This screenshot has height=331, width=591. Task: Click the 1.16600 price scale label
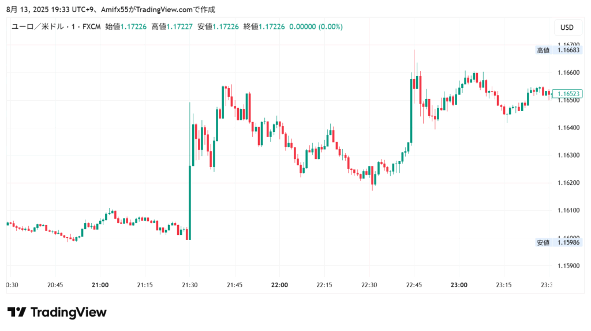pyautogui.click(x=568, y=73)
